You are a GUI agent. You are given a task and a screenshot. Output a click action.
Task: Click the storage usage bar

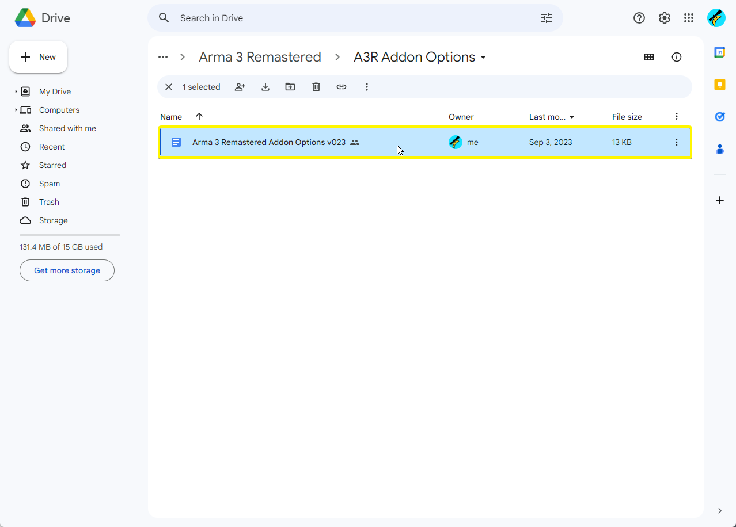[70, 235]
